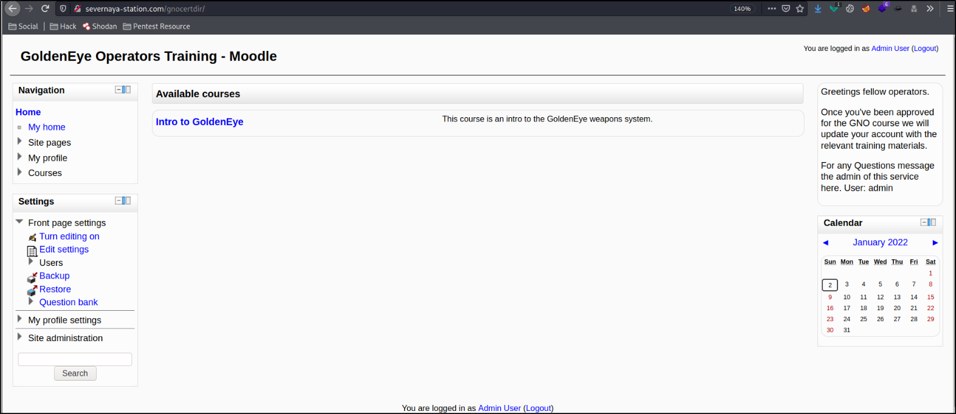
Task: Click Admin User link in page footer
Action: coord(500,408)
